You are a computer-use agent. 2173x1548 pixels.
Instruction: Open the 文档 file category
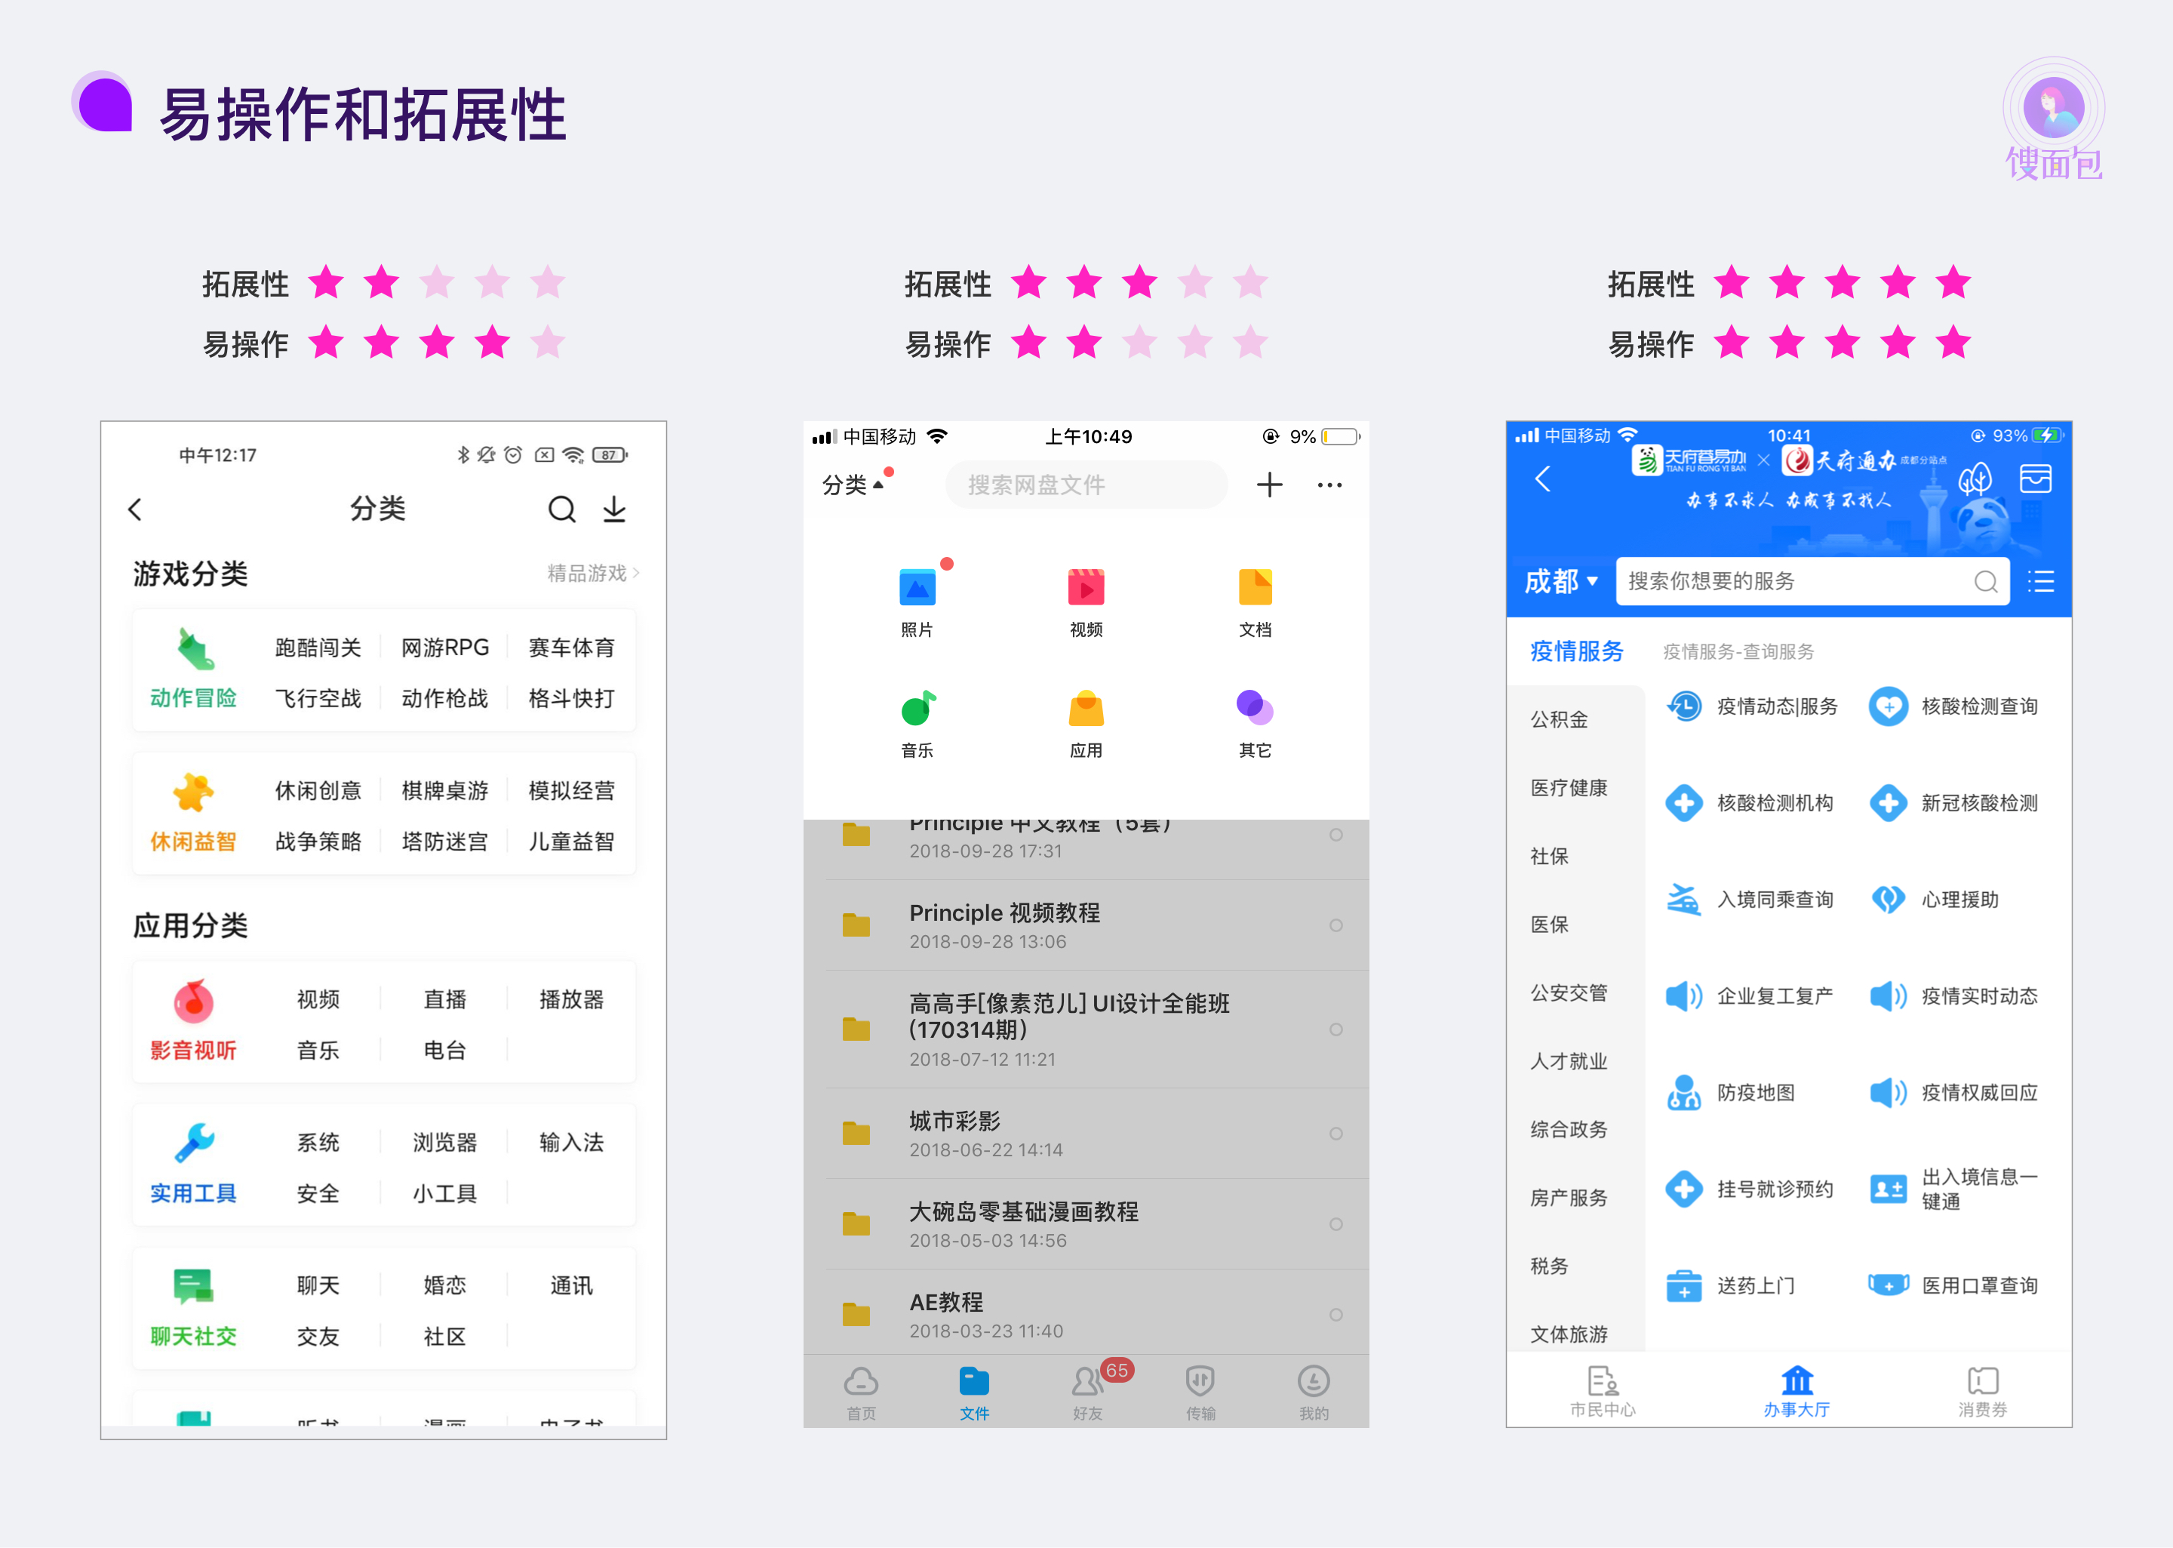[x=1255, y=589]
